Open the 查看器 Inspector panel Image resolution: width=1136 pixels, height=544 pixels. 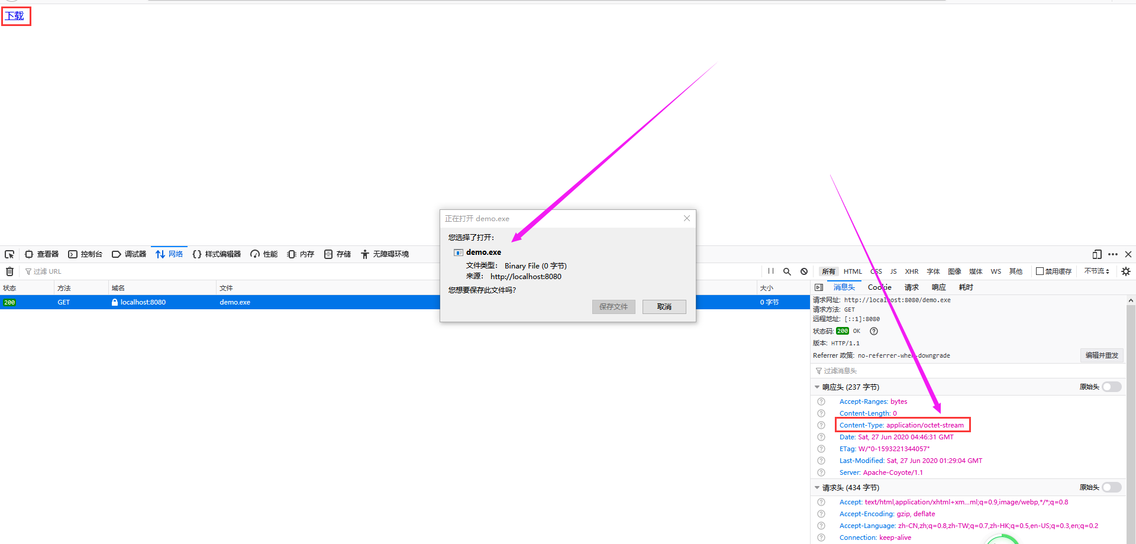(x=41, y=254)
